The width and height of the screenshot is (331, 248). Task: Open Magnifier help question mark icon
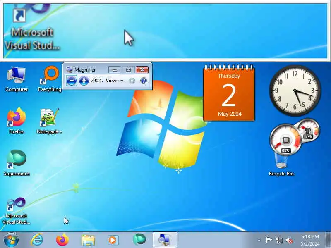[143, 81]
